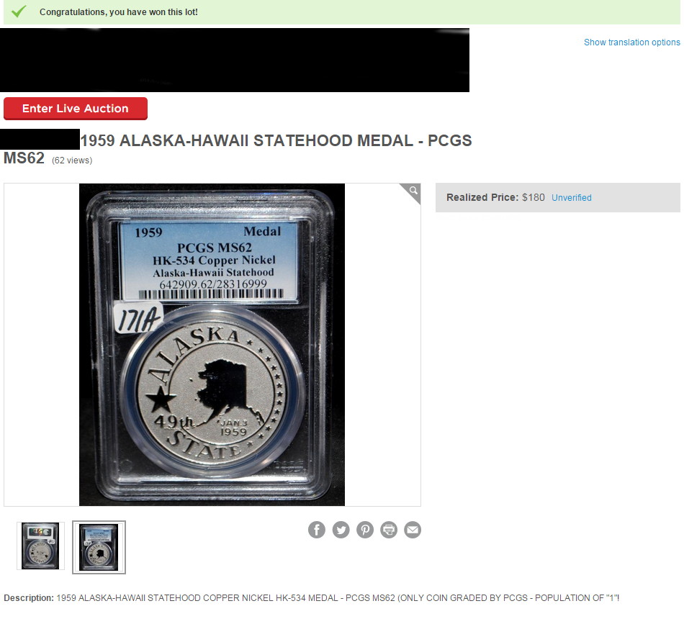Click the Description text below thumbnails
The image size is (684, 619).
click(312, 597)
